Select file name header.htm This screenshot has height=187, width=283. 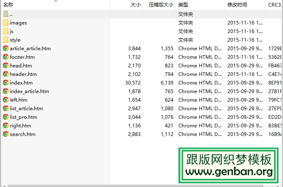(x=23, y=74)
